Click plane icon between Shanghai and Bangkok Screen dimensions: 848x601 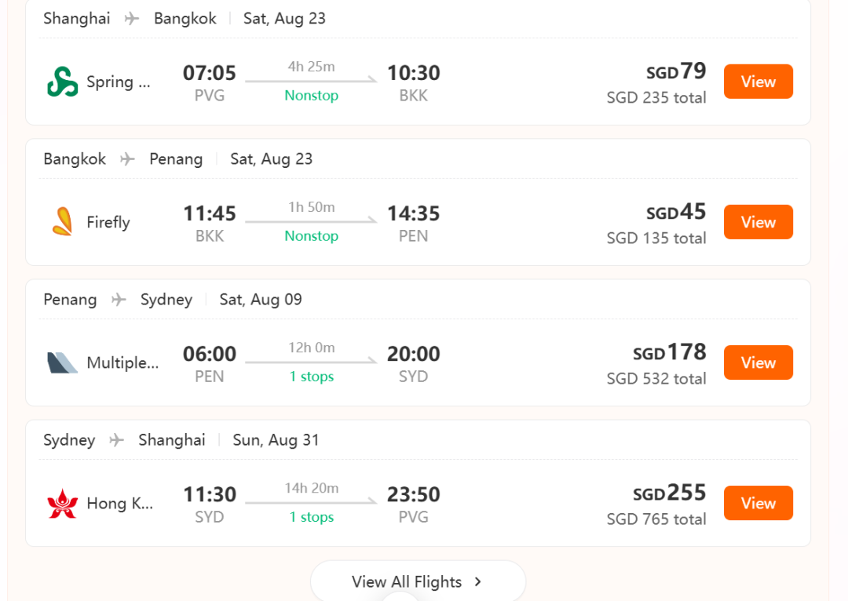(131, 19)
